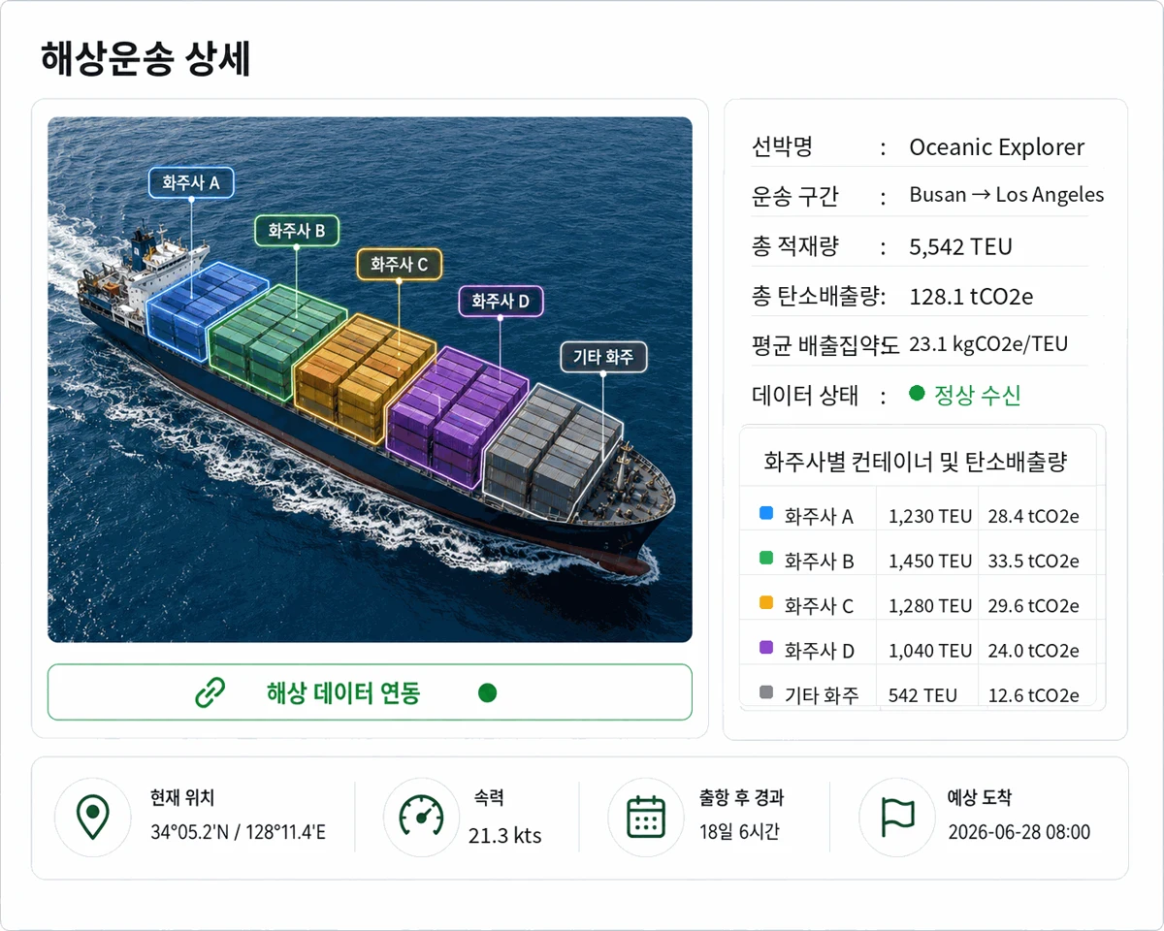Click the total emissions value 128.1 tCO2e

[x=971, y=296]
